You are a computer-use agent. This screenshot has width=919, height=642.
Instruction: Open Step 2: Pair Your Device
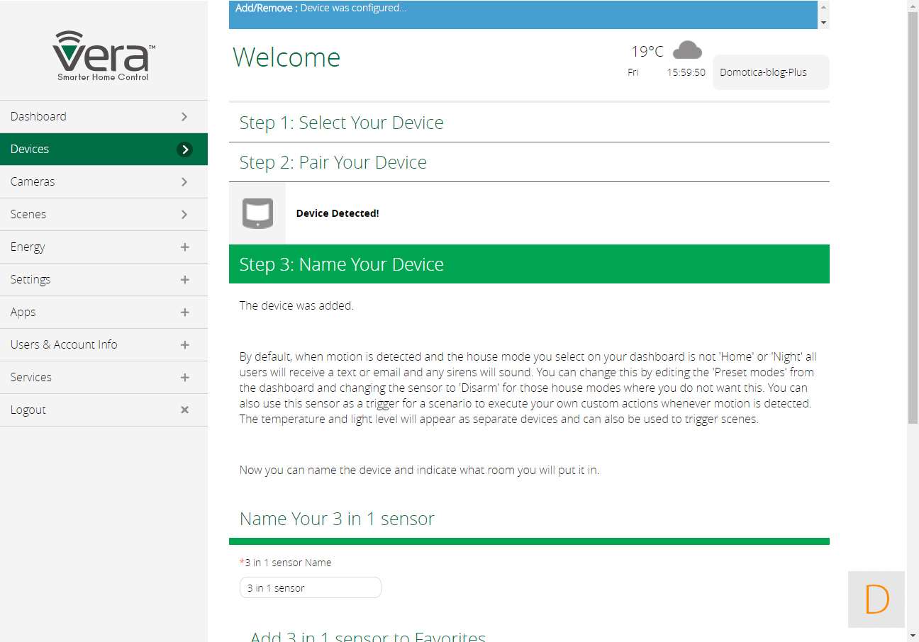pos(333,162)
